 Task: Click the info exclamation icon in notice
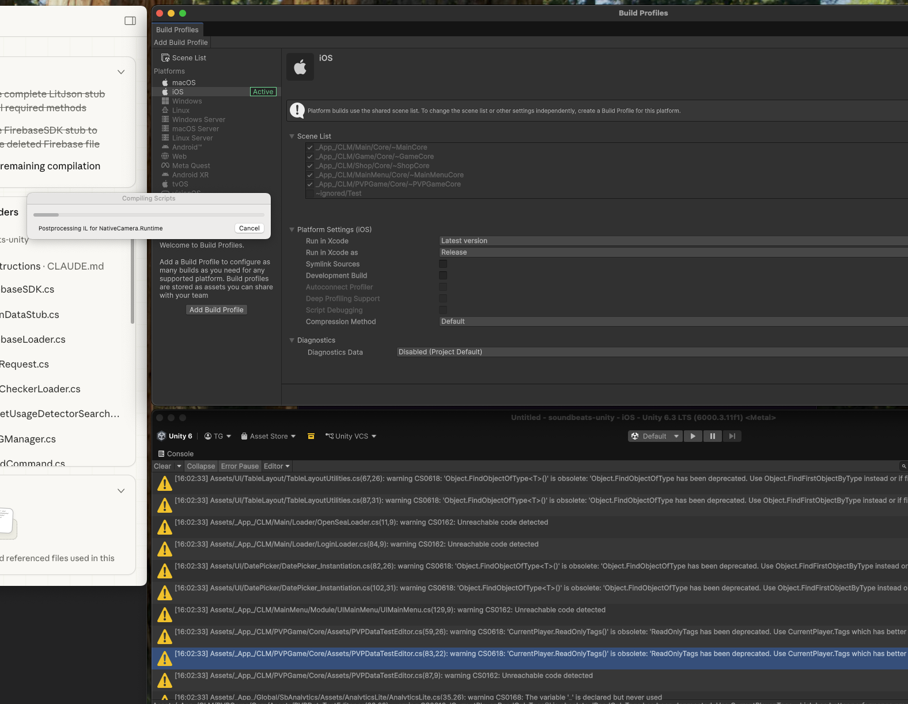click(297, 110)
